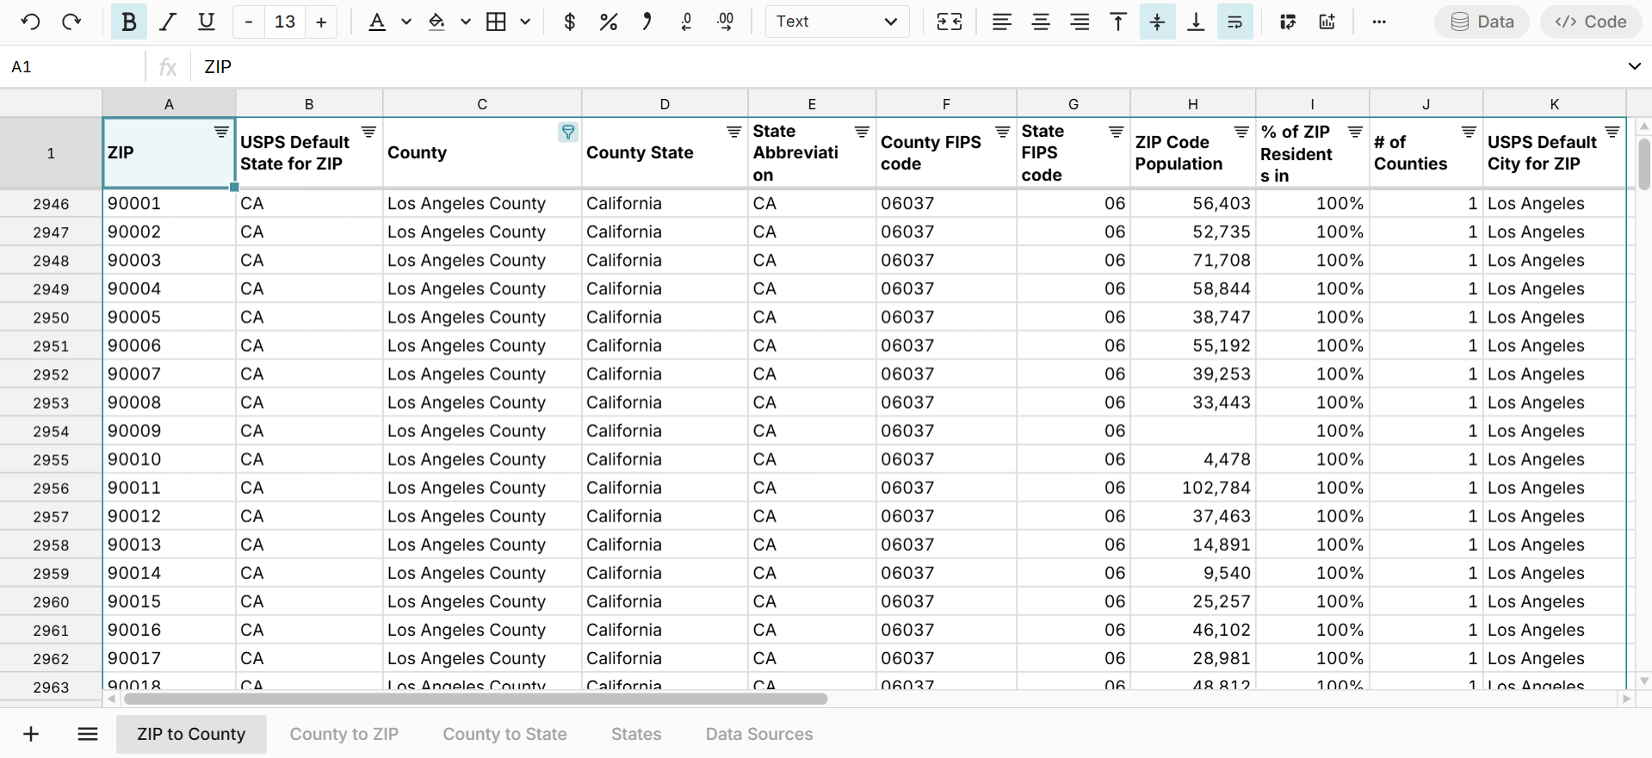Viewport: 1652px width, 758px height.
Task: Toggle italic formatting
Action: [168, 22]
